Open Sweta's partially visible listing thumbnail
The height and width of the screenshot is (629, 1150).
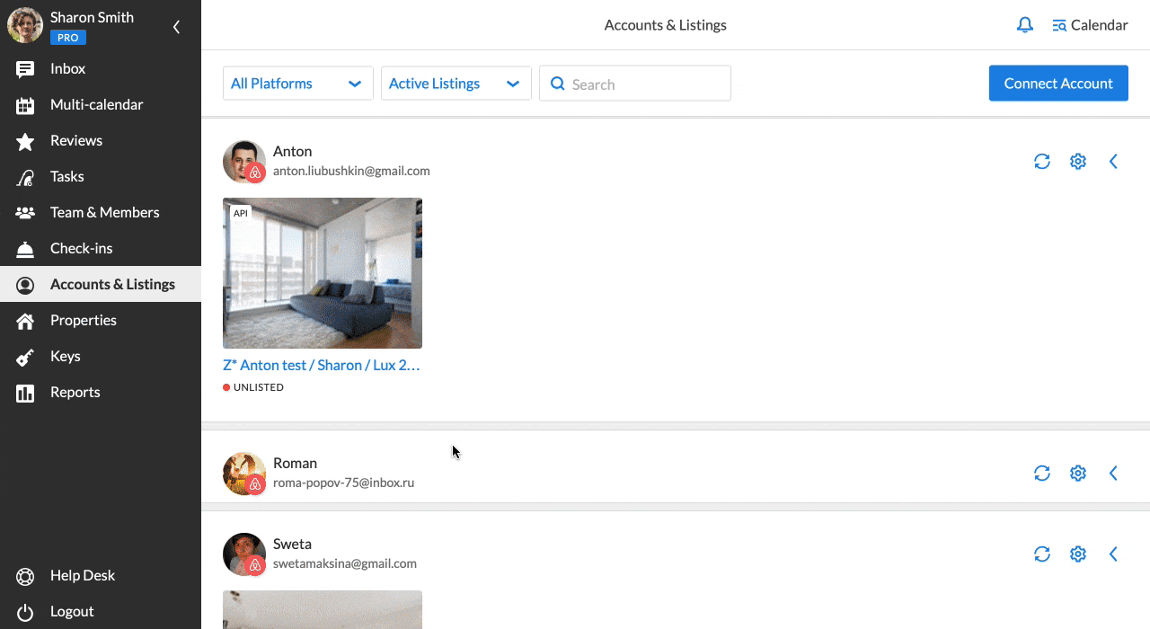click(323, 610)
